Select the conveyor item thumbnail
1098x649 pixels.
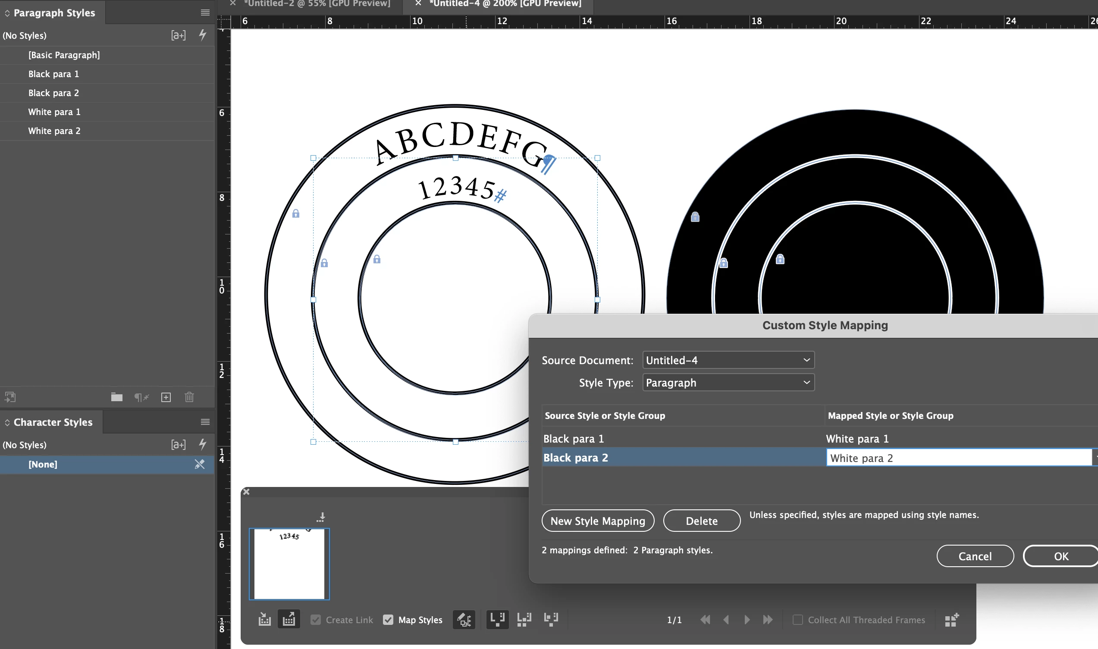(289, 564)
